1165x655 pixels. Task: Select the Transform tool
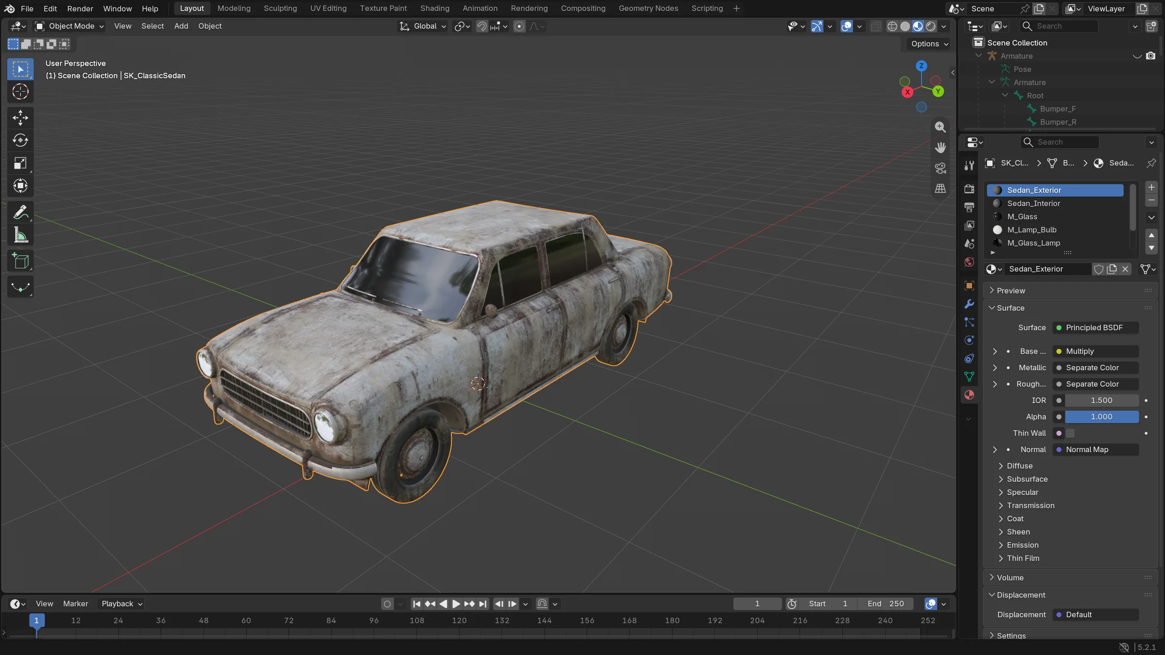(x=20, y=186)
